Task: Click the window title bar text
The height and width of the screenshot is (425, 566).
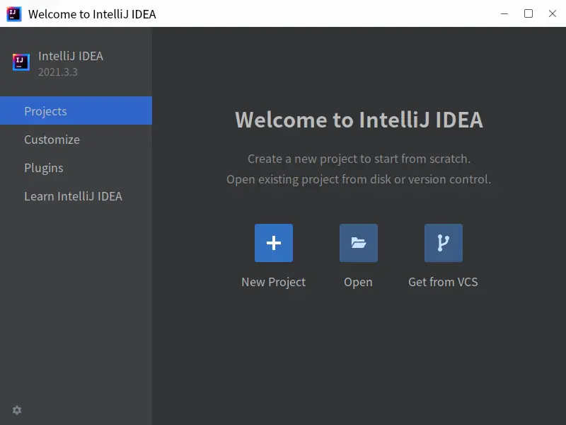Action: (x=92, y=14)
